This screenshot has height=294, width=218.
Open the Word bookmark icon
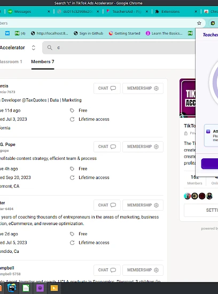coord(7,33)
